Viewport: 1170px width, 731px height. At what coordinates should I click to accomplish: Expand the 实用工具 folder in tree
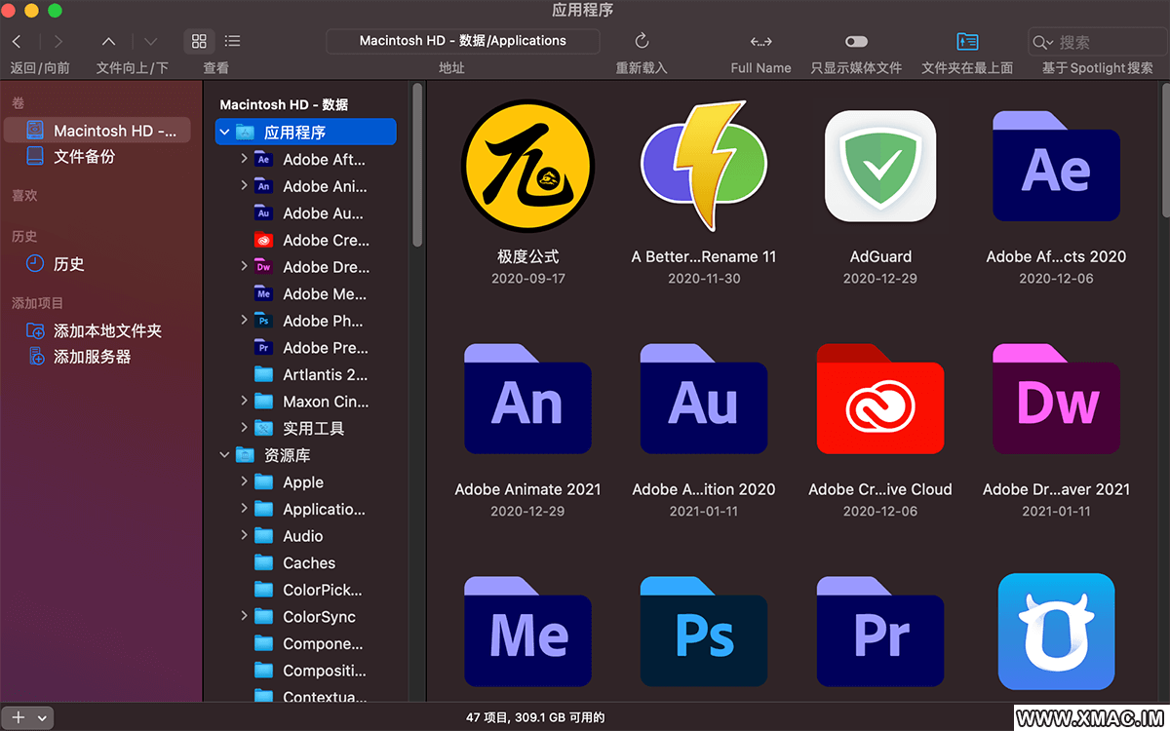pos(244,428)
